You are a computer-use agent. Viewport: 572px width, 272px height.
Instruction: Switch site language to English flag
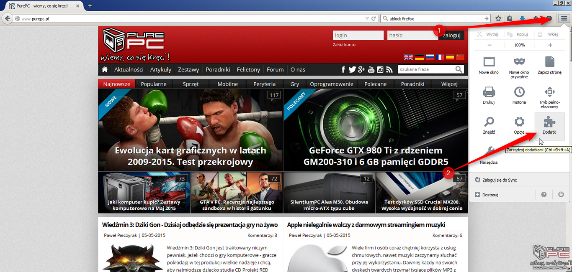pyautogui.click(x=408, y=57)
